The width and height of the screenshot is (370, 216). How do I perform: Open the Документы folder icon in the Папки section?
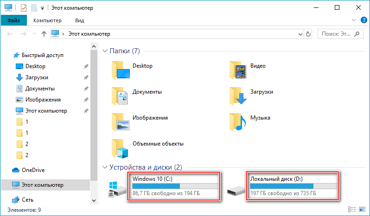120,96
